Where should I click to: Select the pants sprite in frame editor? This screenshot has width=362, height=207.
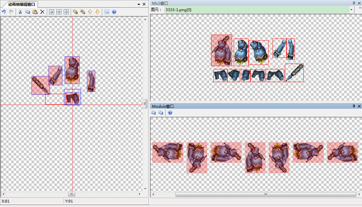click(x=72, y=98)
